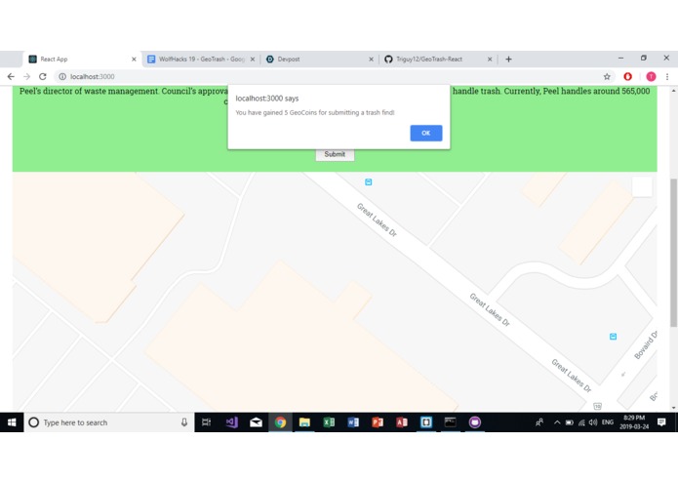Switch to the React App tab

click(80, 60)
